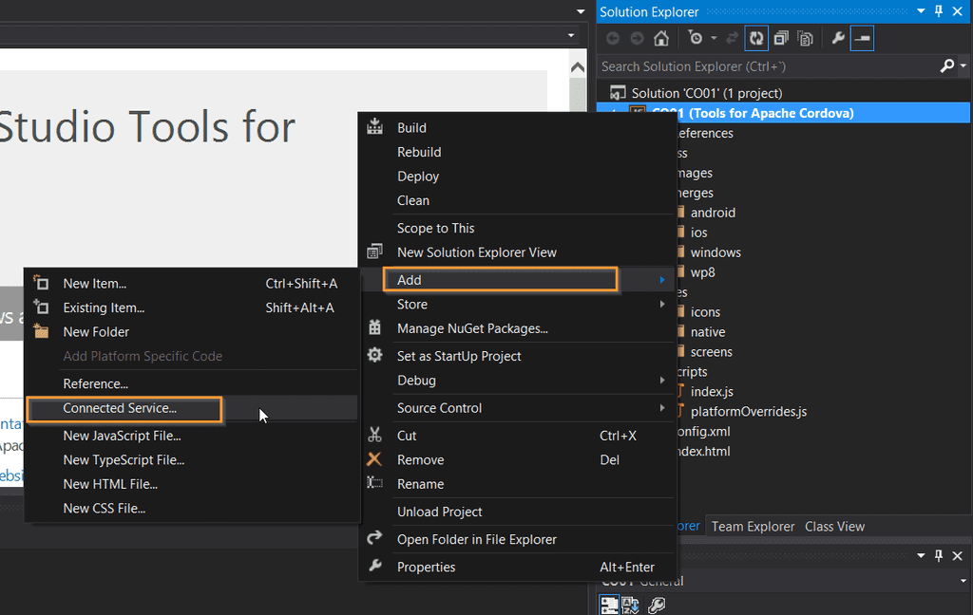Select Unload Project
This screenshot has height=615, width=973.
pyautogui.click(x=516, y=512)
